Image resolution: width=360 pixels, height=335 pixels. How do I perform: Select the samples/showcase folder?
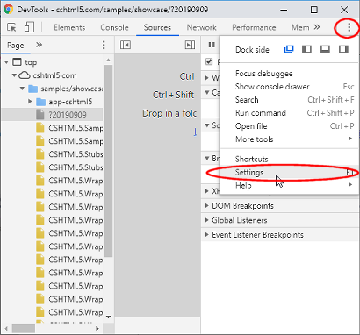click(x=72, y=89)
